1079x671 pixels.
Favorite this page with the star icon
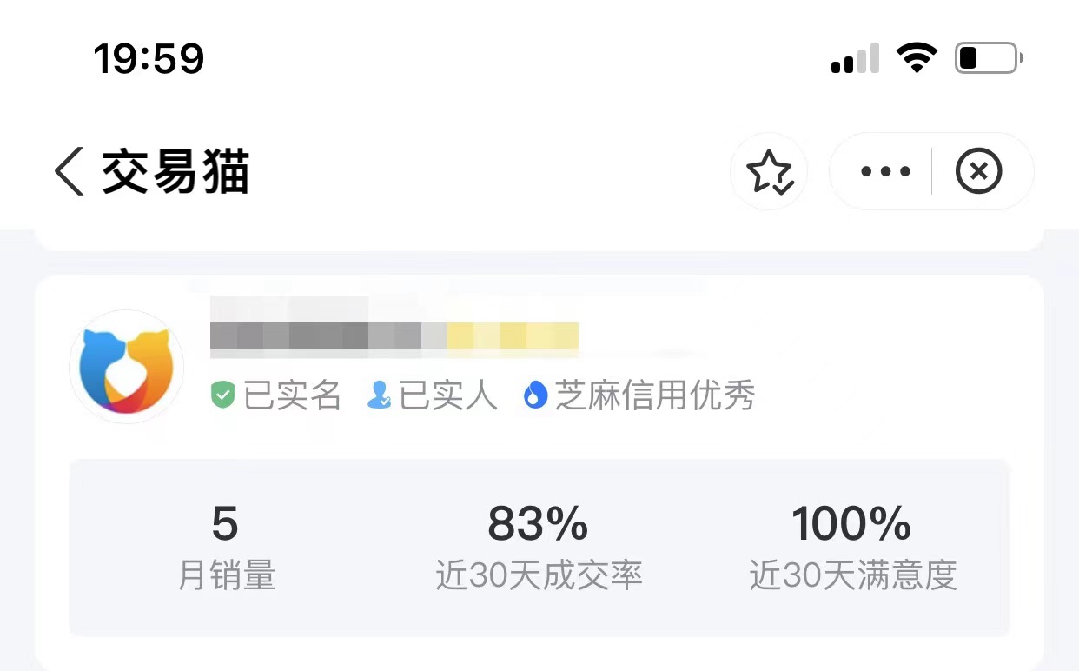tap(769, 172)
